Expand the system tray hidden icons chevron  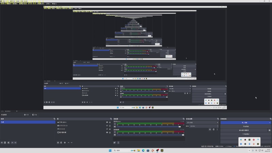coord(249,150)
